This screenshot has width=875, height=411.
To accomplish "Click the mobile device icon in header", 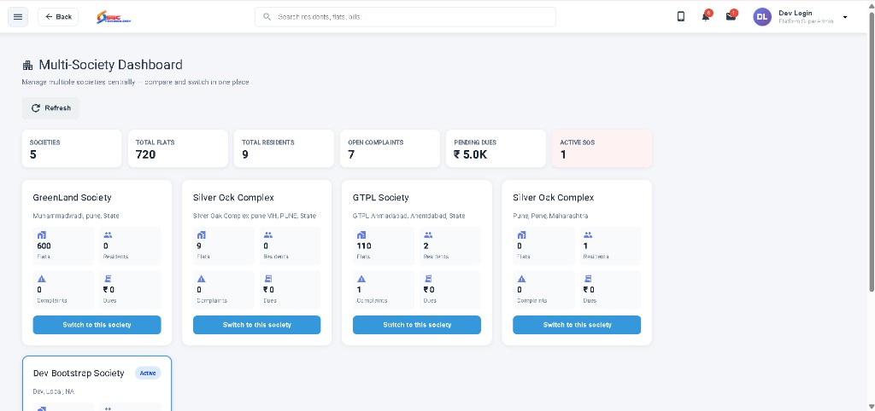I will point(681,17).
